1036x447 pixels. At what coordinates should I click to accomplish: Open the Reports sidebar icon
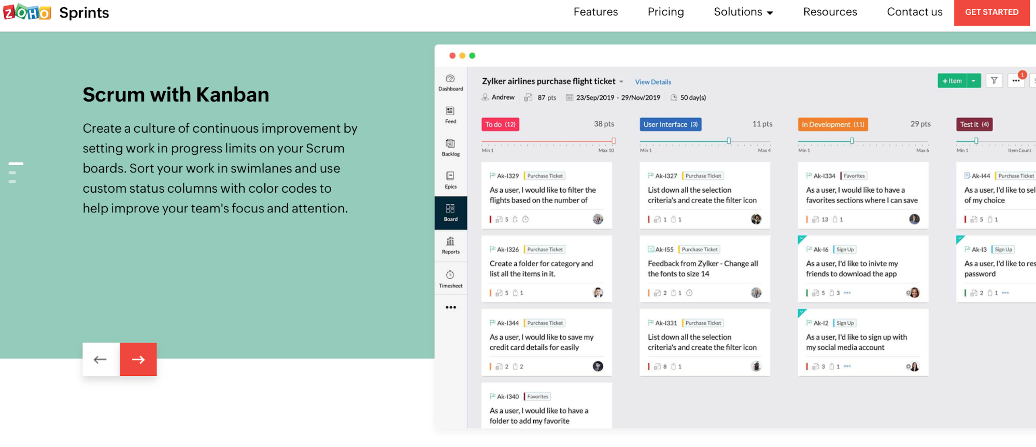[450, 246]
